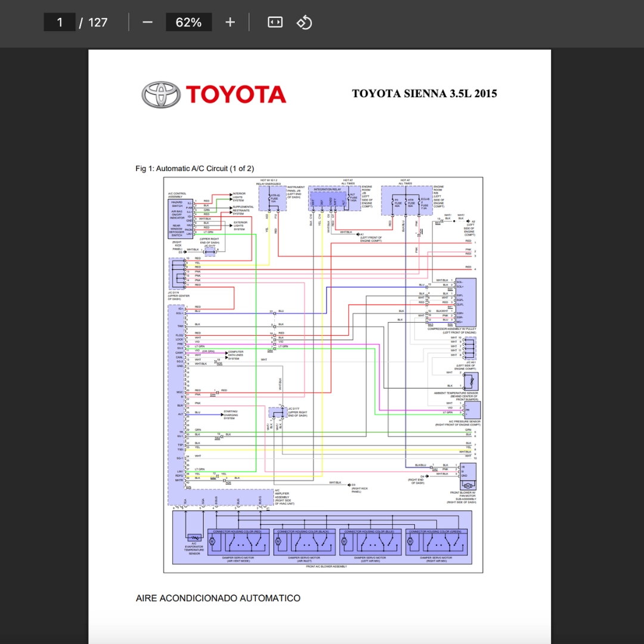Screen dimensions: 644x644
Task: Click the INTERIOR LIGHTS SYSTEM label
Action: pos(240,197)
